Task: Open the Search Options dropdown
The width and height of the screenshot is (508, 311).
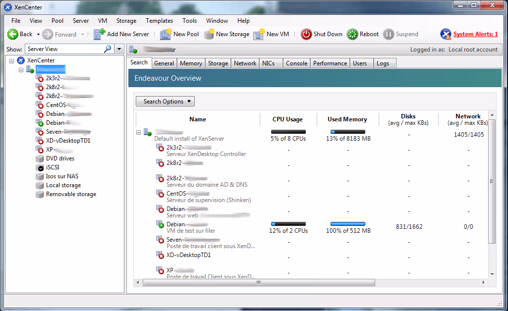Action: tap(165, 102)
